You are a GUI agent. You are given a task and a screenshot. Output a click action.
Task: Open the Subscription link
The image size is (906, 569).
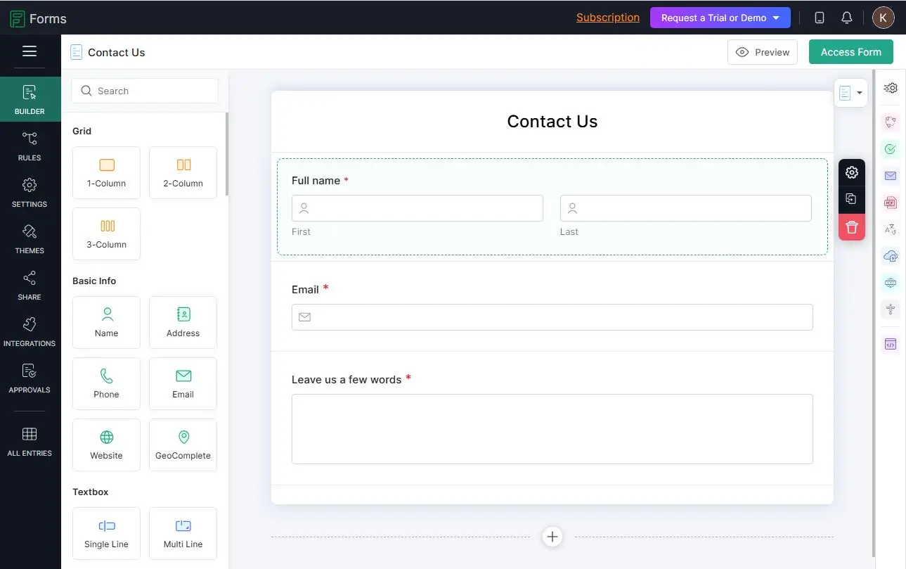(607, 18)
